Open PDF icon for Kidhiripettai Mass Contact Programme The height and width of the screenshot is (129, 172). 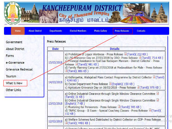pyautogui.click(x=154, y=77)
